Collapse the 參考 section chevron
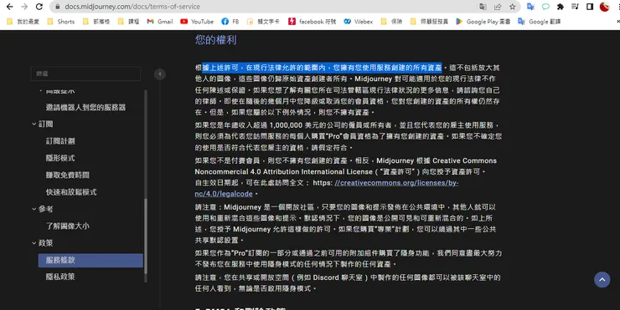 coord(34,210)
